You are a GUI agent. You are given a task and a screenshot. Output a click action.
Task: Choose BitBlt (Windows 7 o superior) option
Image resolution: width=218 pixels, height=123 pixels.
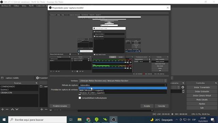click(123, 91)
